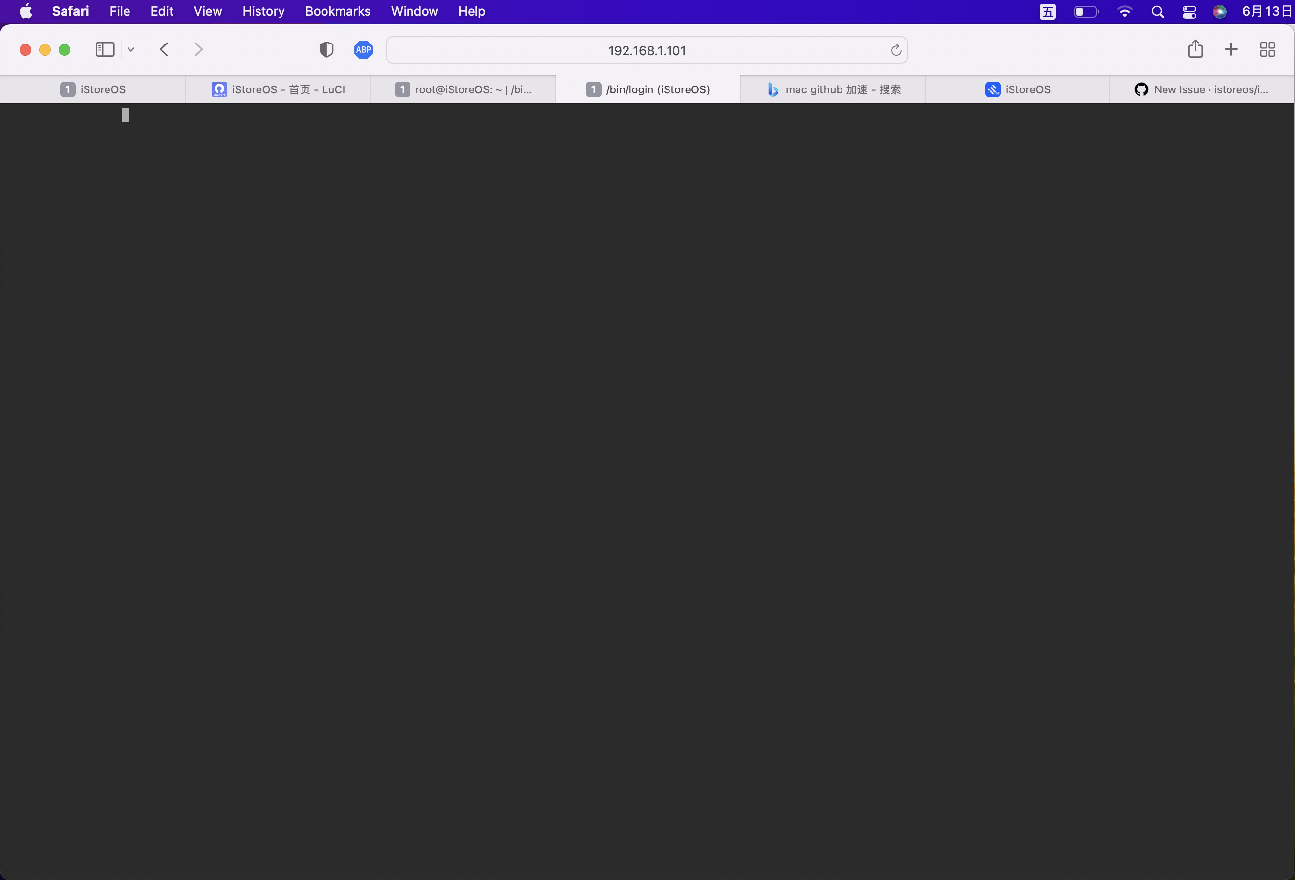The width and height of the screenshot is (1295, 880).
Task: Switch to root@iStoreOS terminal tab
Action: (x=463, y=89)
